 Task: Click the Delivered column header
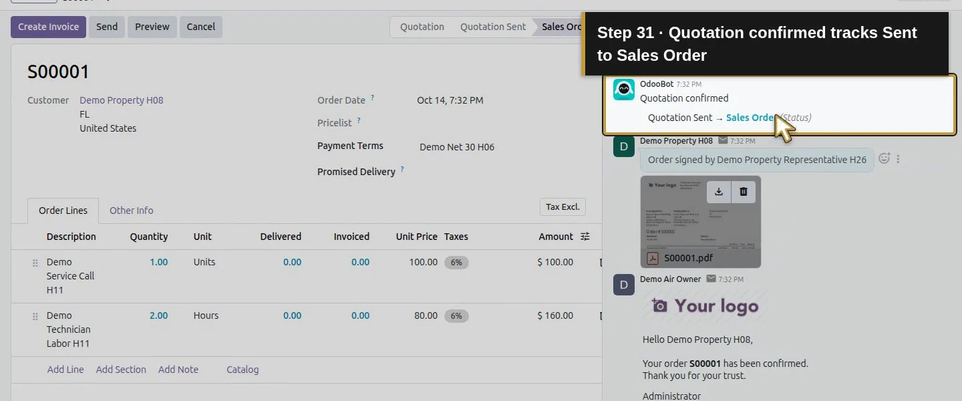[x=281, y=237]
